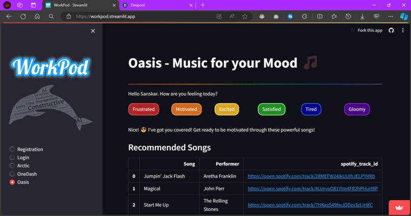
Task: View site info via the lock icon
Action: pyautogui.click(x=69, y=16)
